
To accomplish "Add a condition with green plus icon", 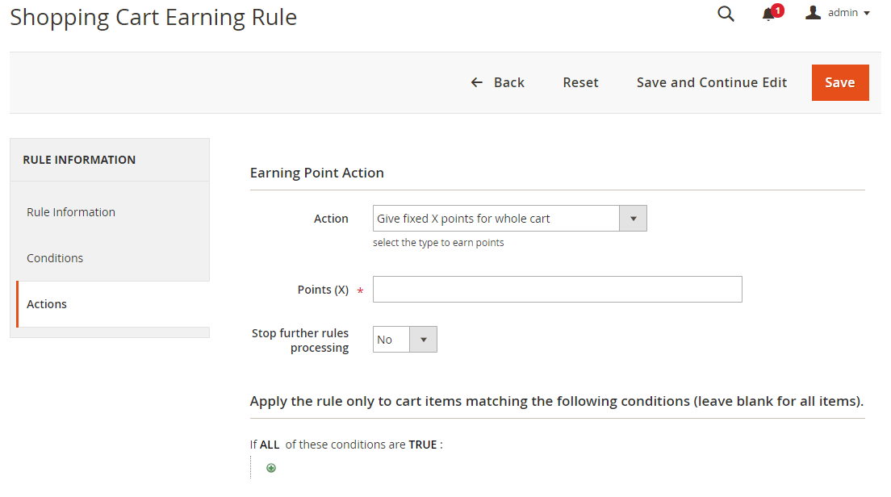I will [x=271, y=468].
